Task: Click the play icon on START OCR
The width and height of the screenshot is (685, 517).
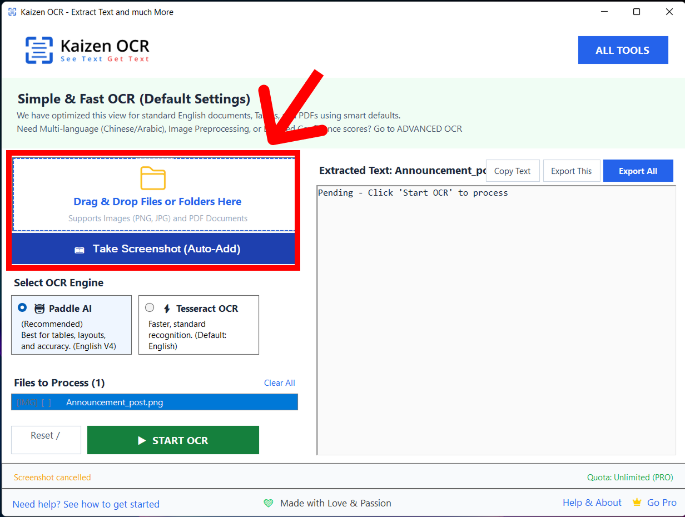Action: pos(142,440)
